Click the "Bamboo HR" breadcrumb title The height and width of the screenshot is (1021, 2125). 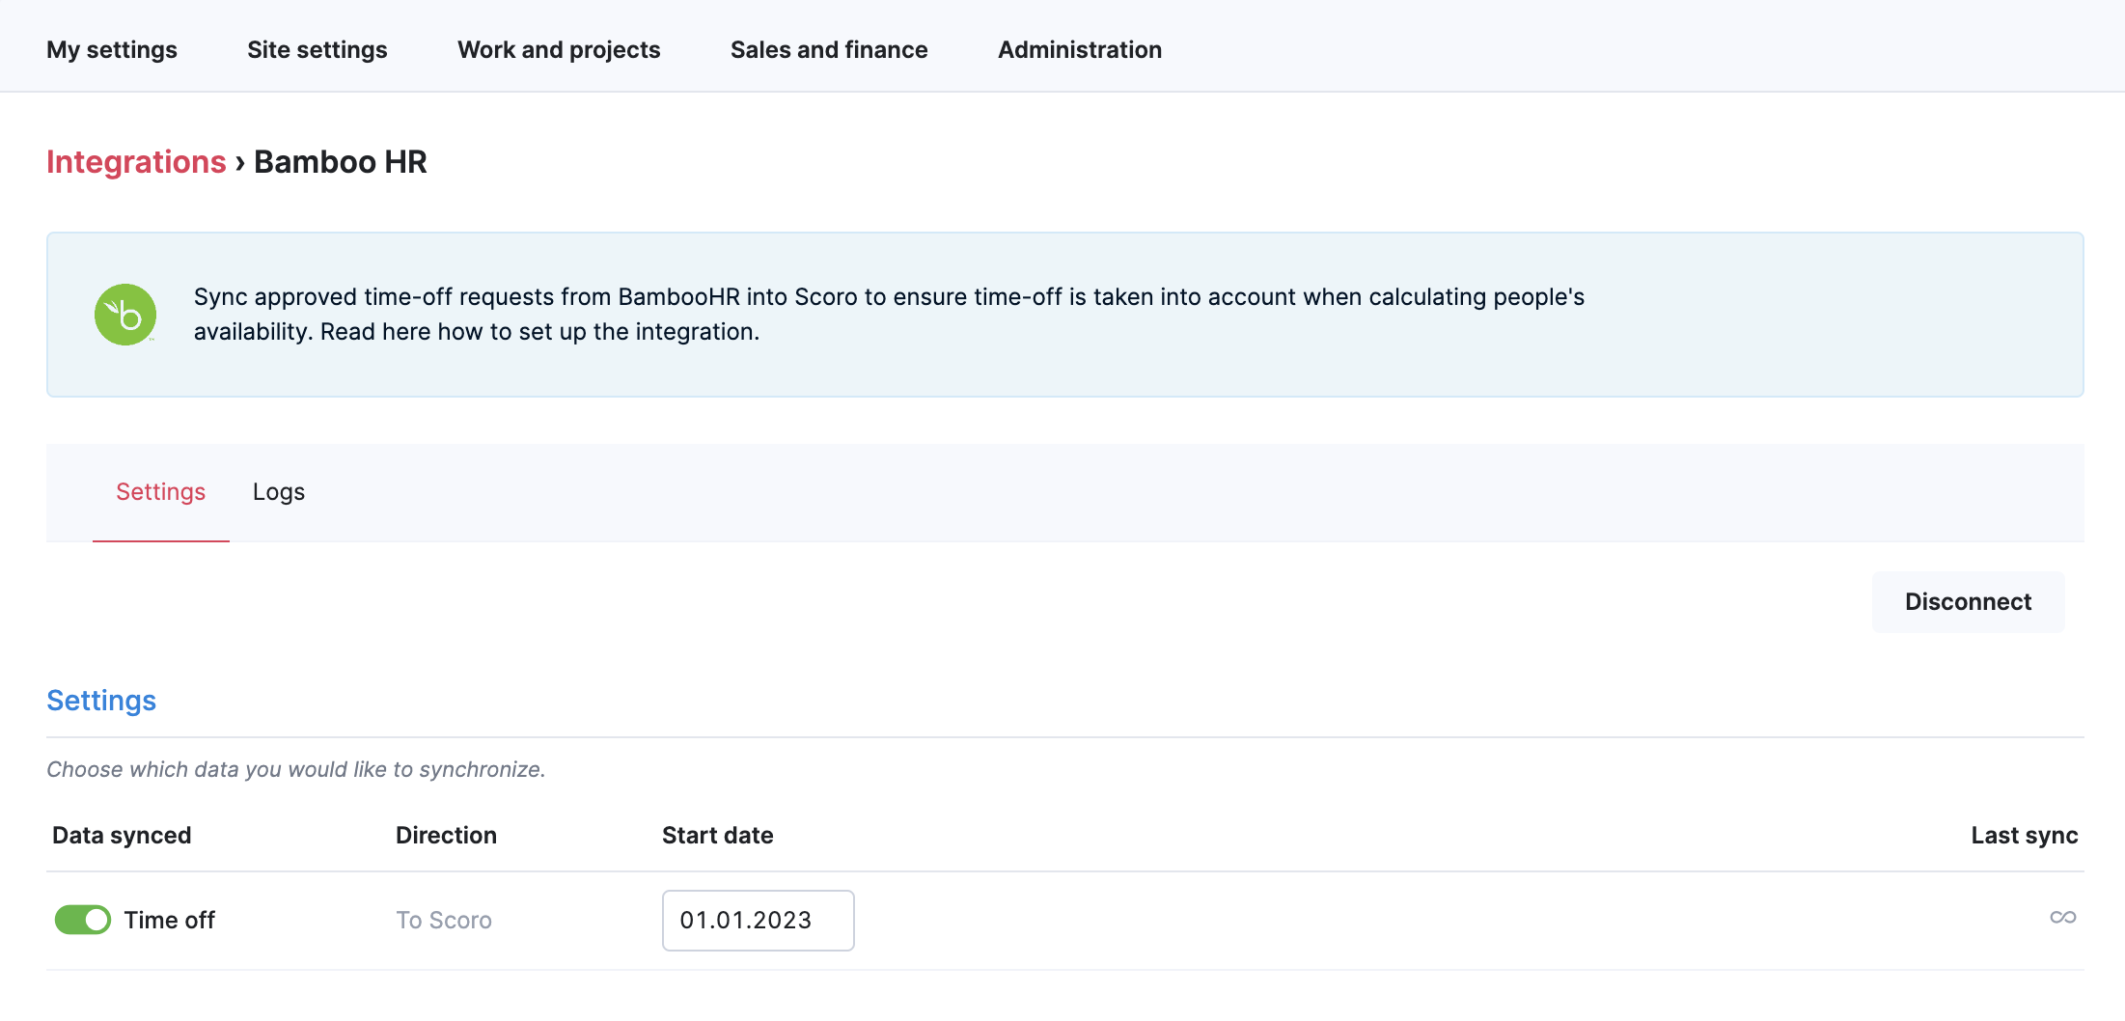(341, 162)
